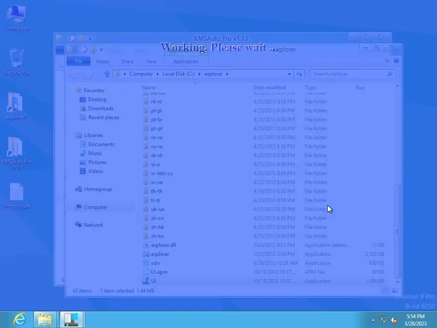This screenshot has height=328, width=437.
Task: Open the quick access toolbar dropdown
Action: pyautogui.click(x=101, y=50)
